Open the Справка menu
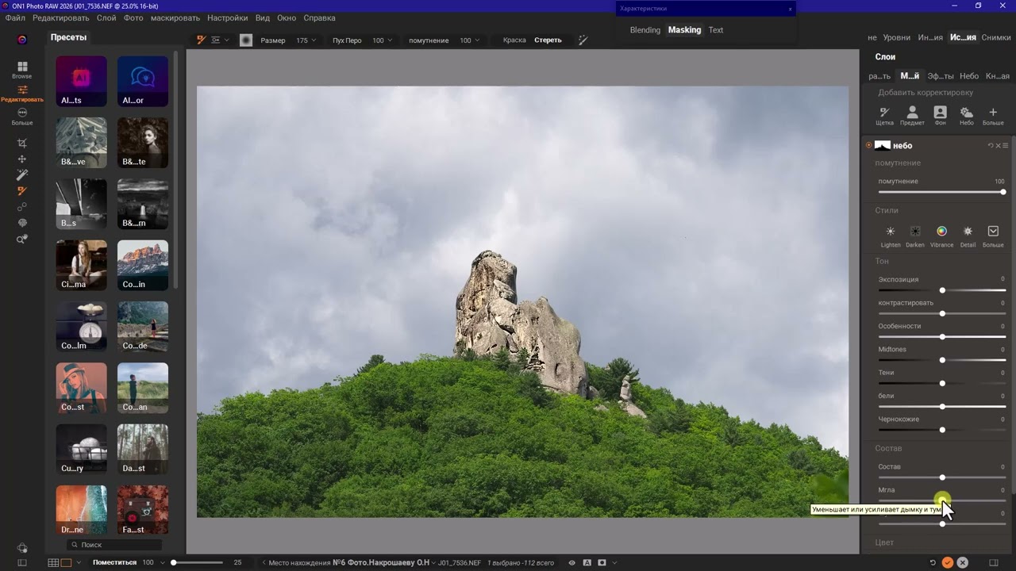 click(x=319, y=17)
